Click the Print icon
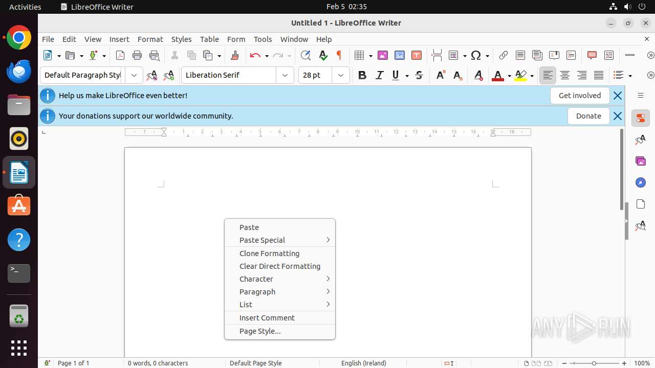 coord(137,55)
